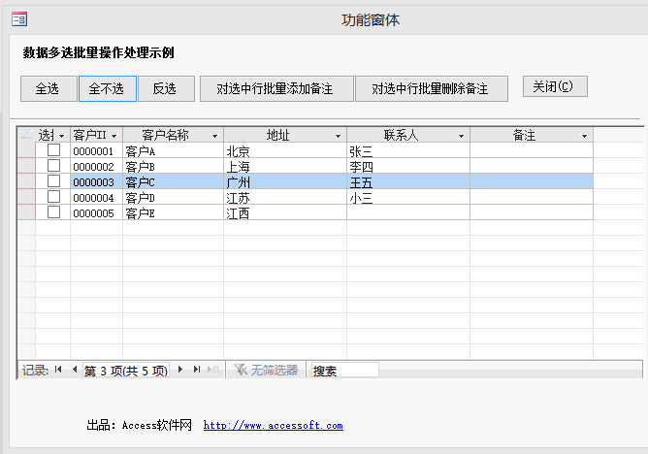This screenshot has height=454, width=648.
Task: Click the 张三 contact cell
Action: (x=408, y=150)
